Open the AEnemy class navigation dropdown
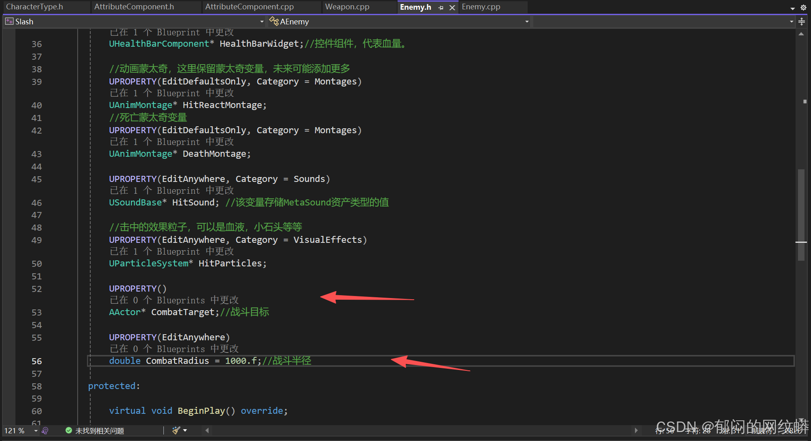The width and height of the screenshot is (811, 441). coord(527,22)
